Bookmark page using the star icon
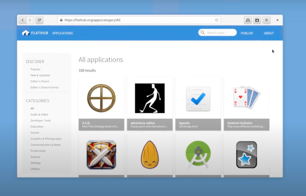This screenshot has height=196, width=306. point(216,20)
